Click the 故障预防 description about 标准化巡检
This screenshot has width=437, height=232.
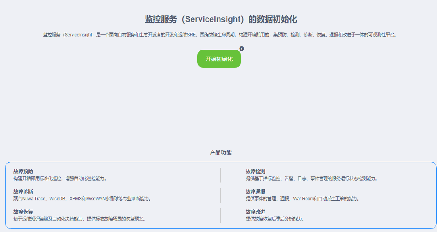[x=60, y=178]
